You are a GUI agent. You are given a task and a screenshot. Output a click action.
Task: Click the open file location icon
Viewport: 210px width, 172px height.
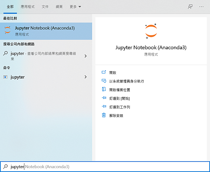pos(104,89)
